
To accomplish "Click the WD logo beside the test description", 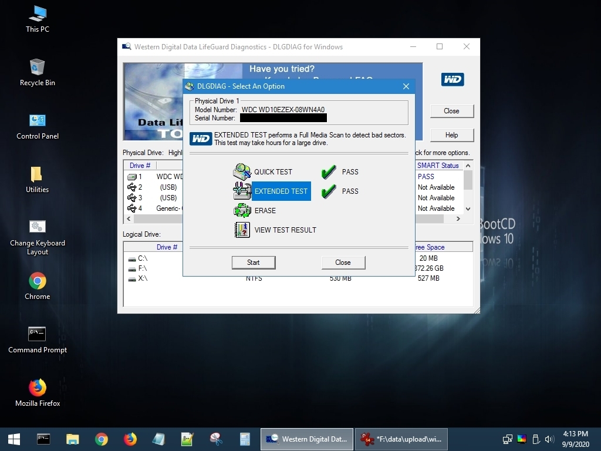I will 201,139.
